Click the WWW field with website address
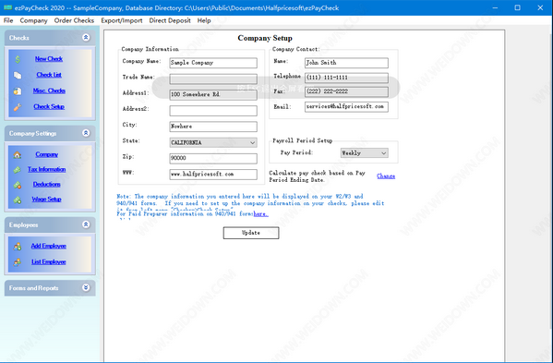This screenshot has height=363, width=553. click(x=213, y=175)
